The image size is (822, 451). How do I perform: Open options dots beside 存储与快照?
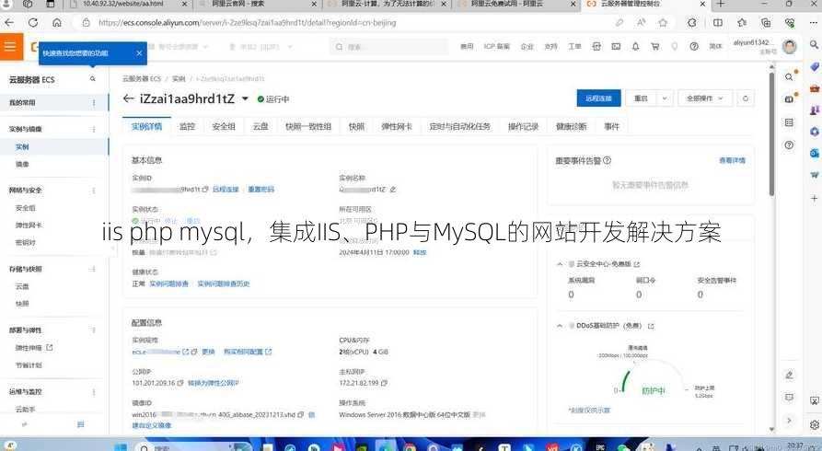[94, 269]
